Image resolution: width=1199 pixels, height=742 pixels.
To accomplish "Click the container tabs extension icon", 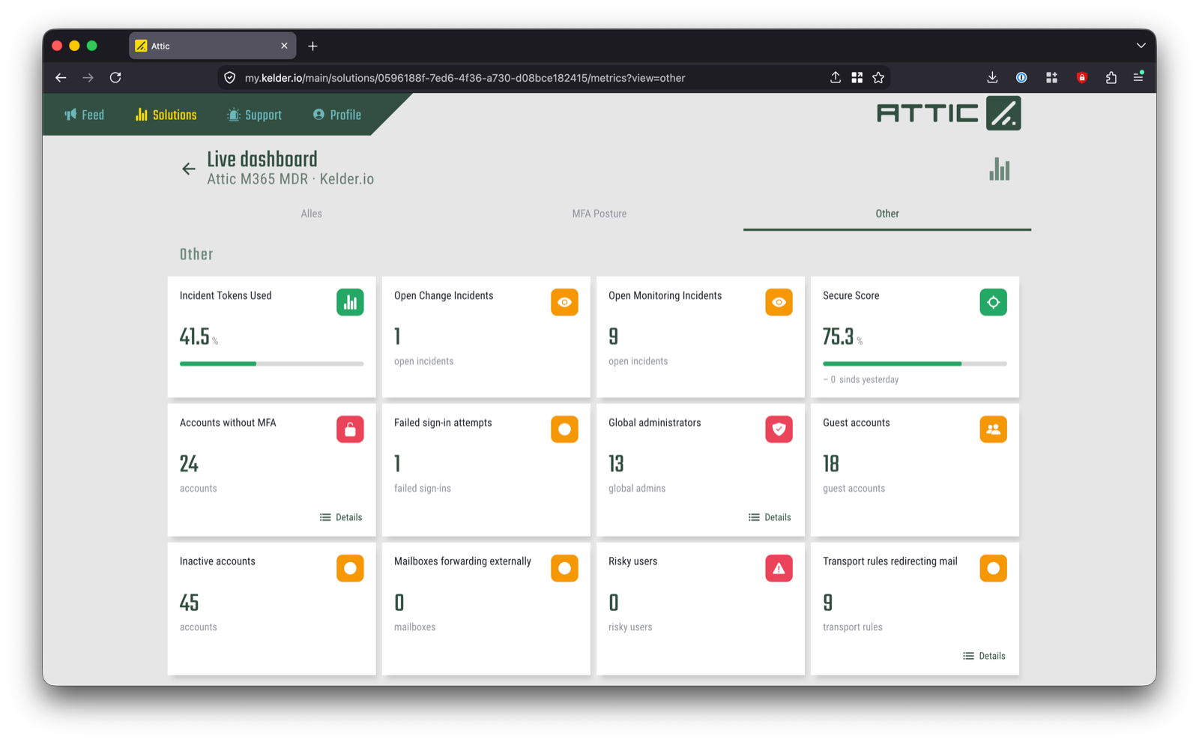I will [1051, 77].
